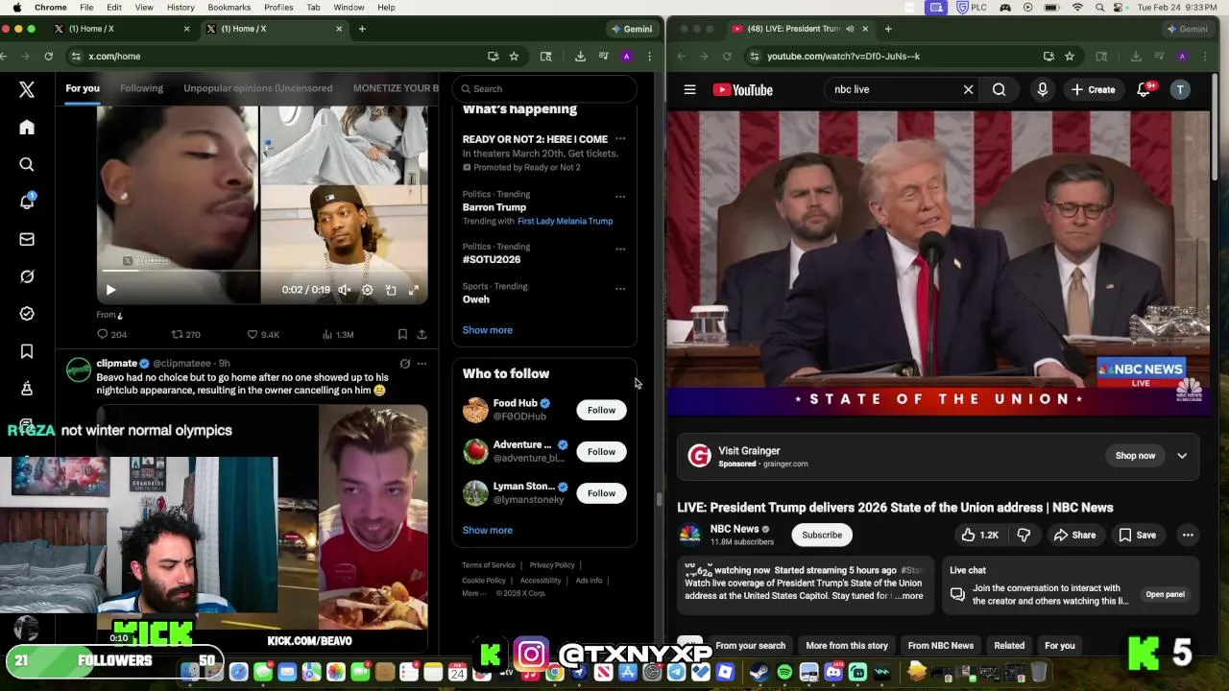Open the Chrome History menu
The width and height of the screenshot is (1229, 691).
coord(181,7)
